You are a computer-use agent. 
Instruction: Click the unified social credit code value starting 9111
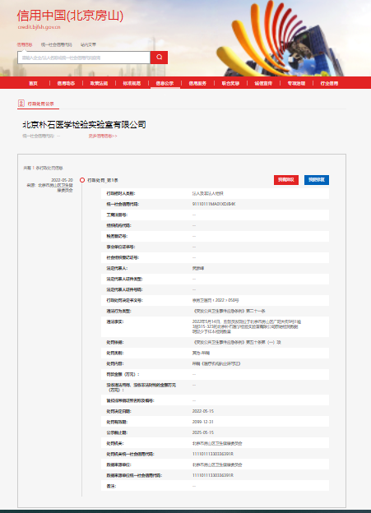tap(214, 204)
